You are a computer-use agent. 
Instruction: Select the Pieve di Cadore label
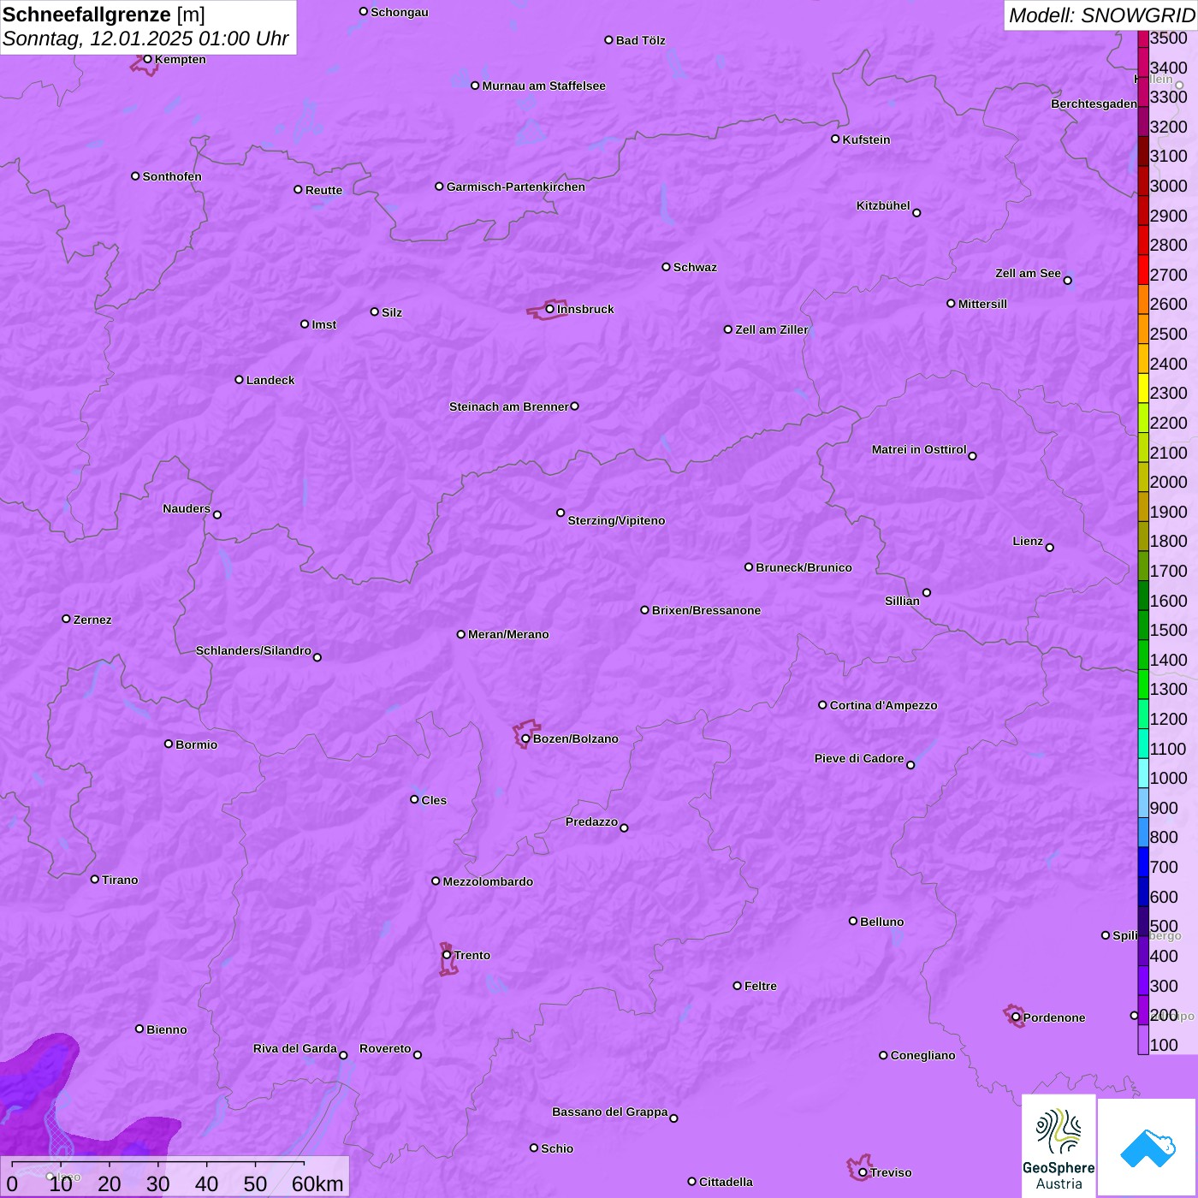click(x=859, y=758)
